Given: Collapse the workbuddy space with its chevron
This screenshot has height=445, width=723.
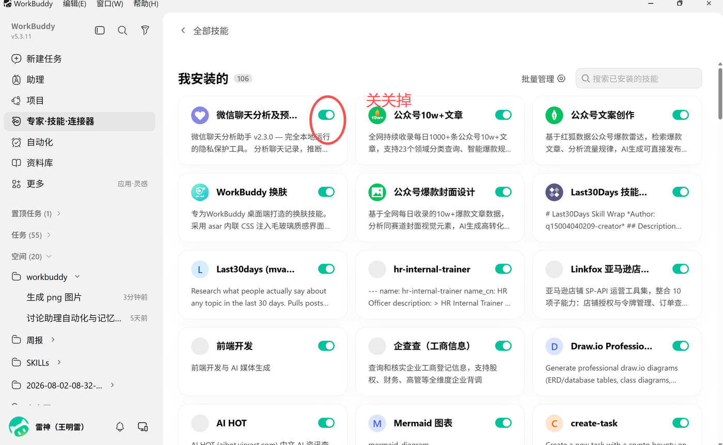Looking at the screenshot, I should [x=77, y=277].
